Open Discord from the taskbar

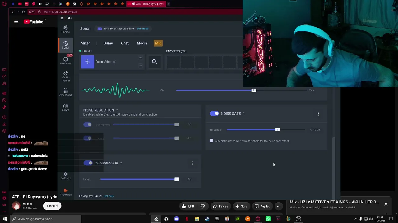tap(177, 219)
